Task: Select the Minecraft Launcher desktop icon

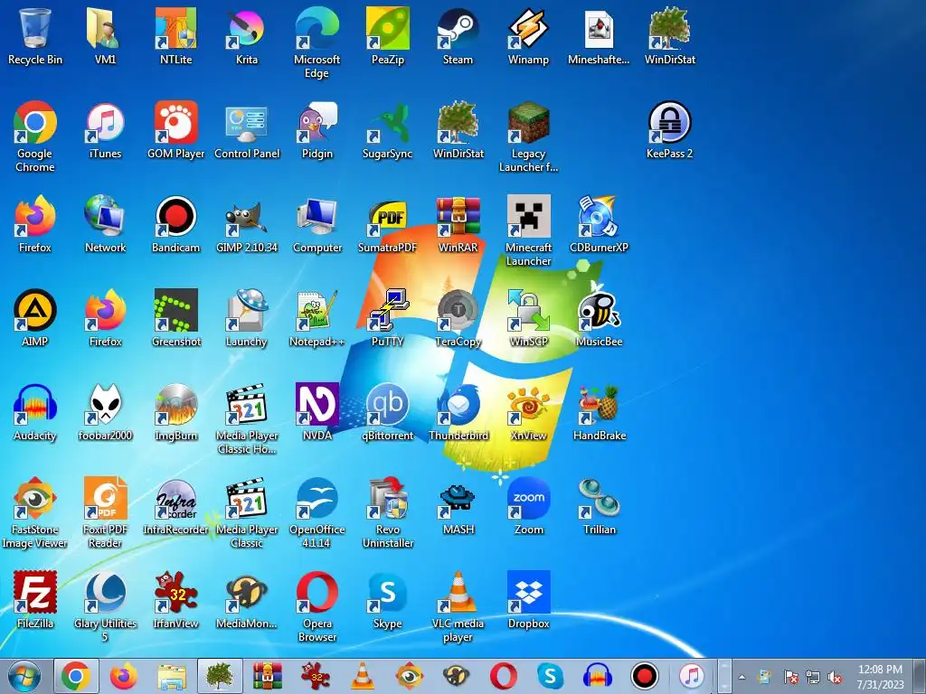Action: point(528,231)
